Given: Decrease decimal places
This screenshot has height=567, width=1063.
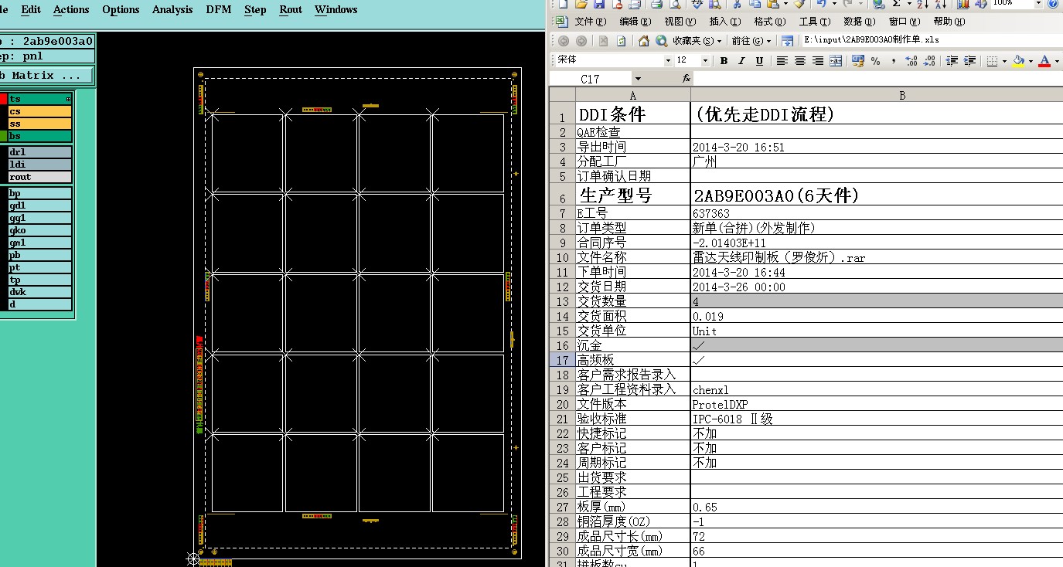Looking at the screenshot, I should (929, 61).
